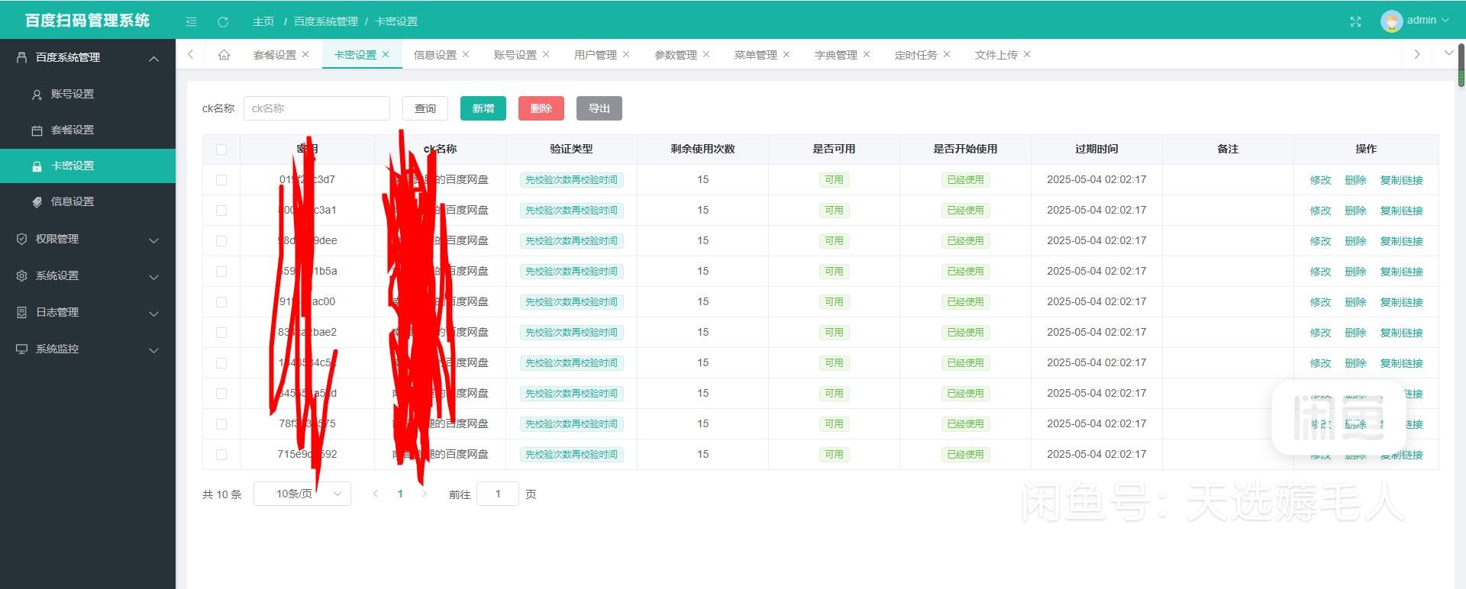This screenshot has width=1466, height=589.
Task: Switch to the 用户管理 tab
Action: point(595,55)
